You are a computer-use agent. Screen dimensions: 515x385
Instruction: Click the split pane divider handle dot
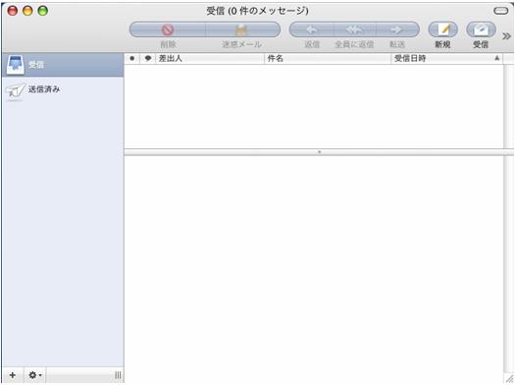[x=319, y=152]
